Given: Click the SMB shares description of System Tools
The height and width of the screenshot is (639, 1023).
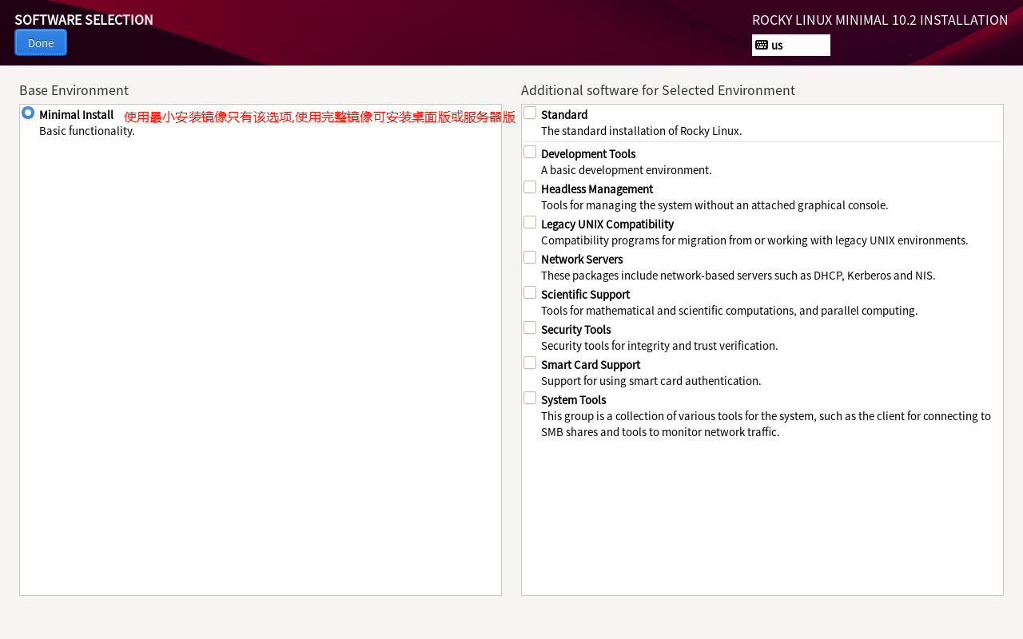Looking at the screenshot, I should click(766, 424).
